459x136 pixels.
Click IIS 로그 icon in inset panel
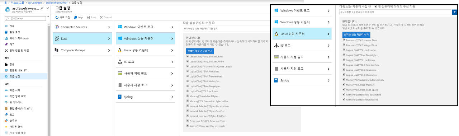[x=276, y=45]
